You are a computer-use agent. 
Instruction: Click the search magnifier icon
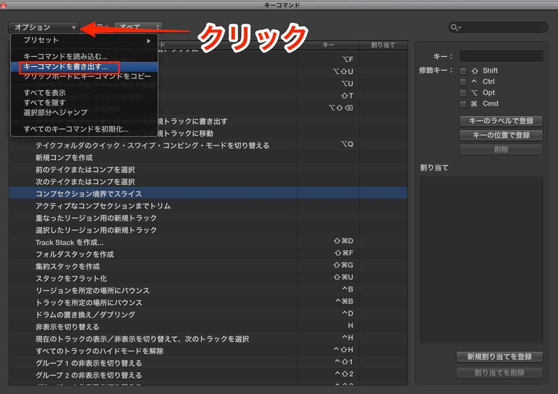click(x=455, y=28)
